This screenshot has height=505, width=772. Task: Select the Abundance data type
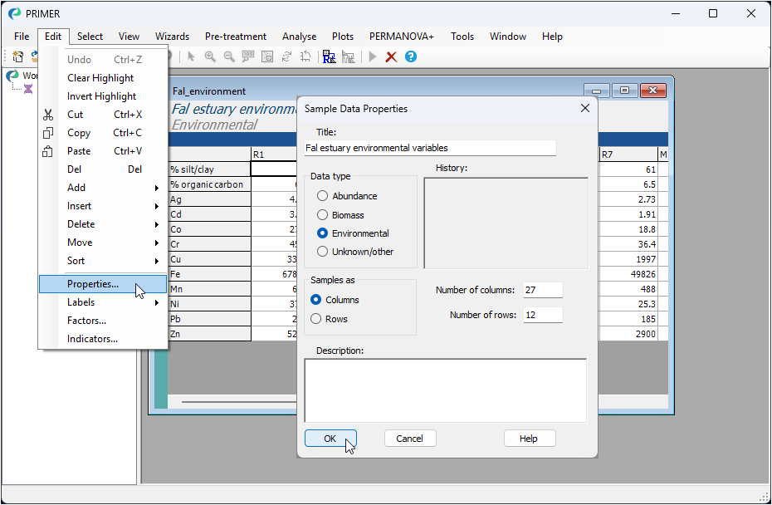(x=323, y=196)
